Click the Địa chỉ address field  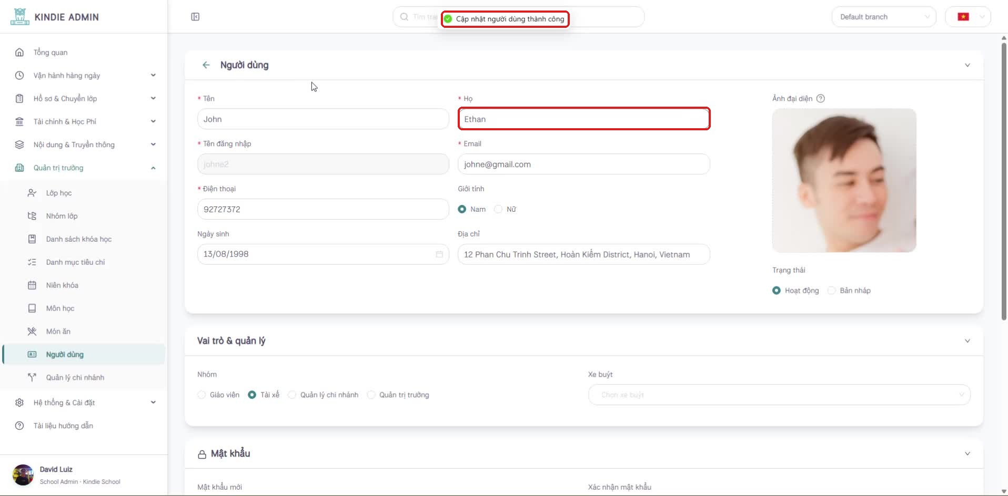point(584,254)
